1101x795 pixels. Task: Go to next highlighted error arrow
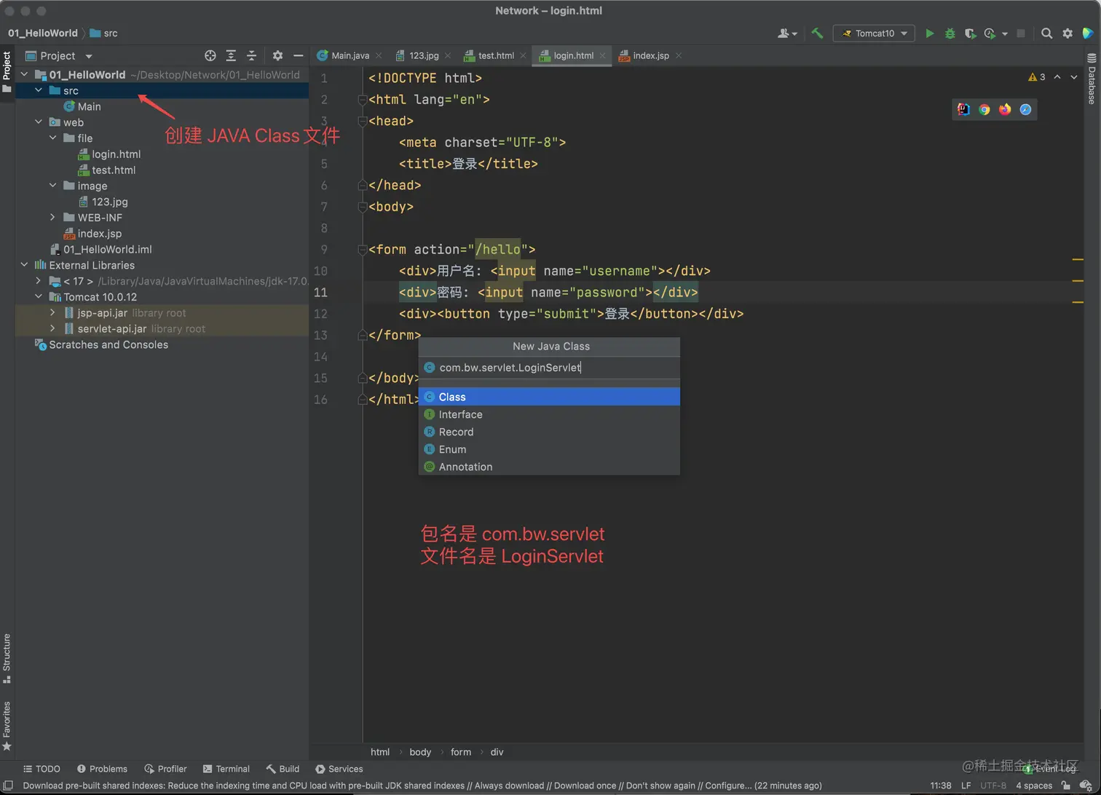click(x=1074, y=77)
